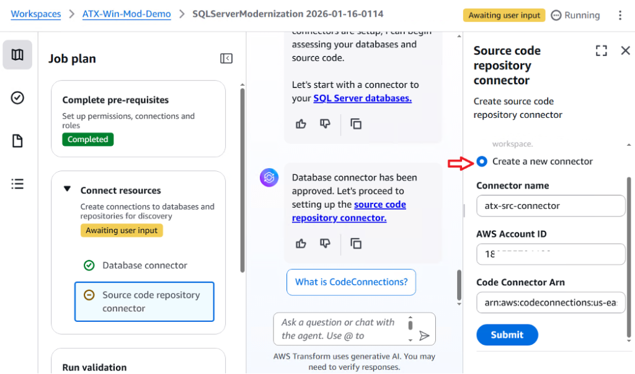Select Source code repository connector step

[x=144, y=301]
